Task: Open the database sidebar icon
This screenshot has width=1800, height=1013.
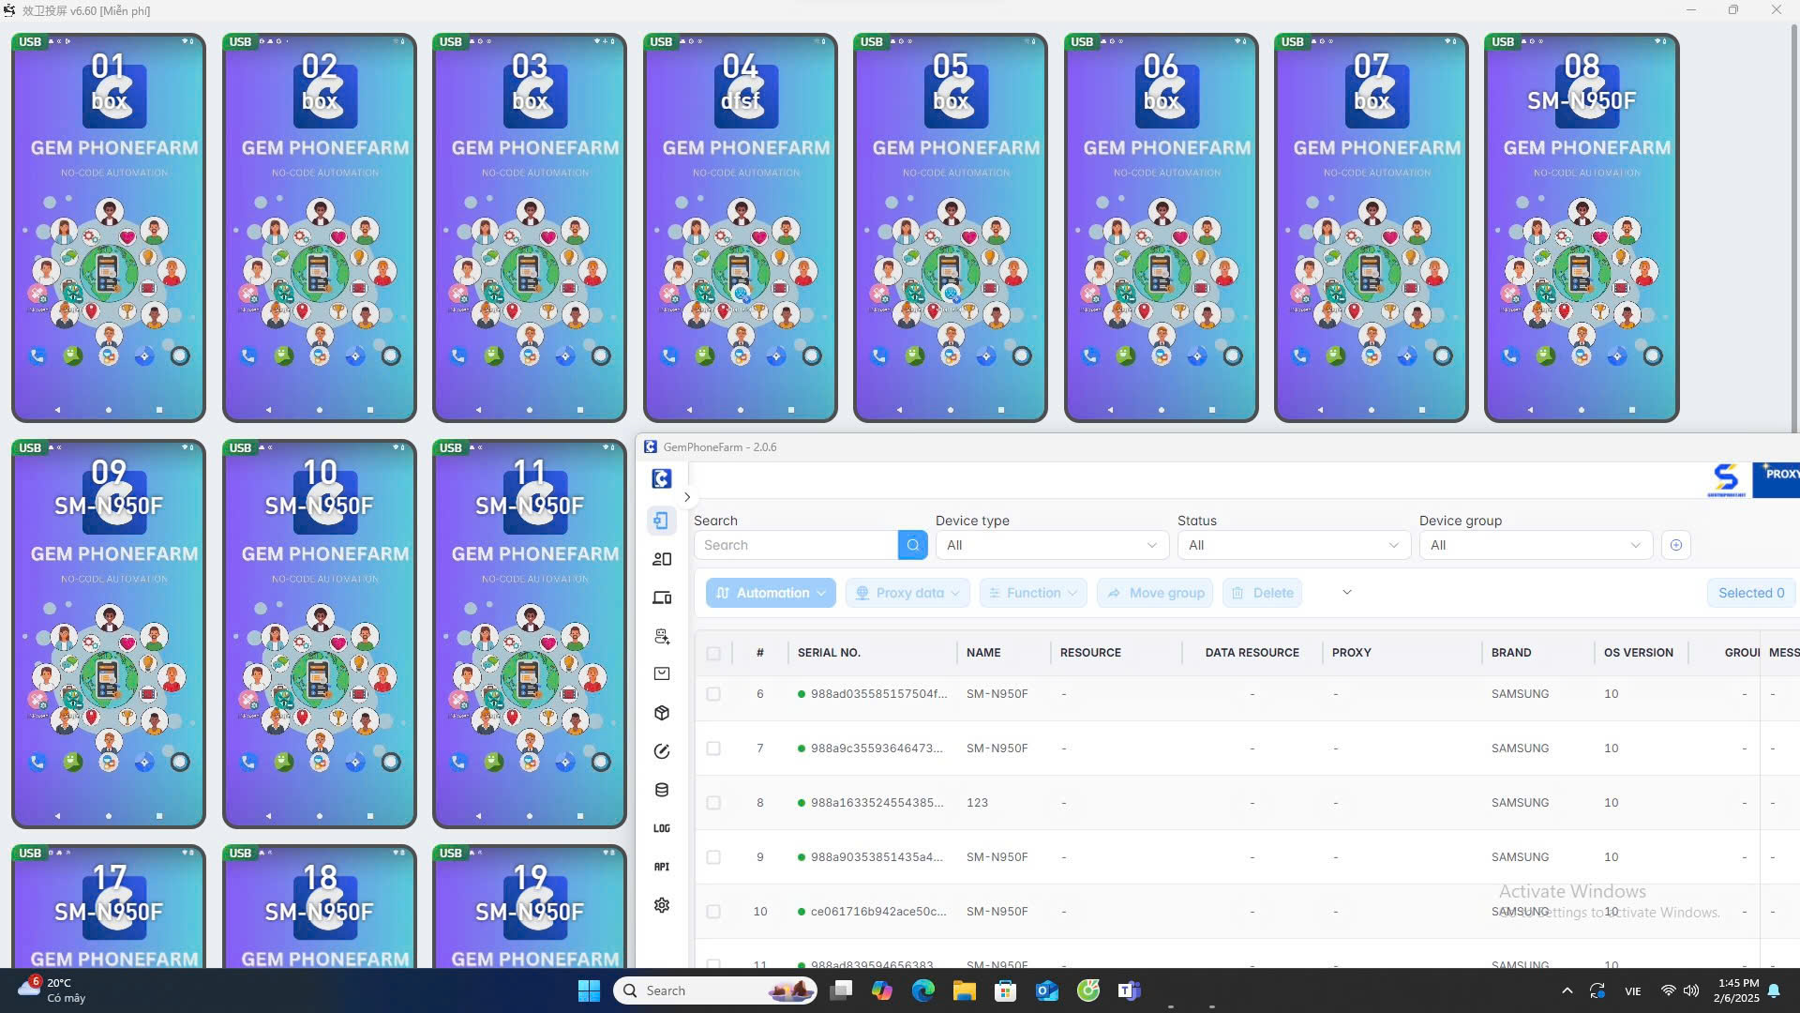Action: point(661,790)
